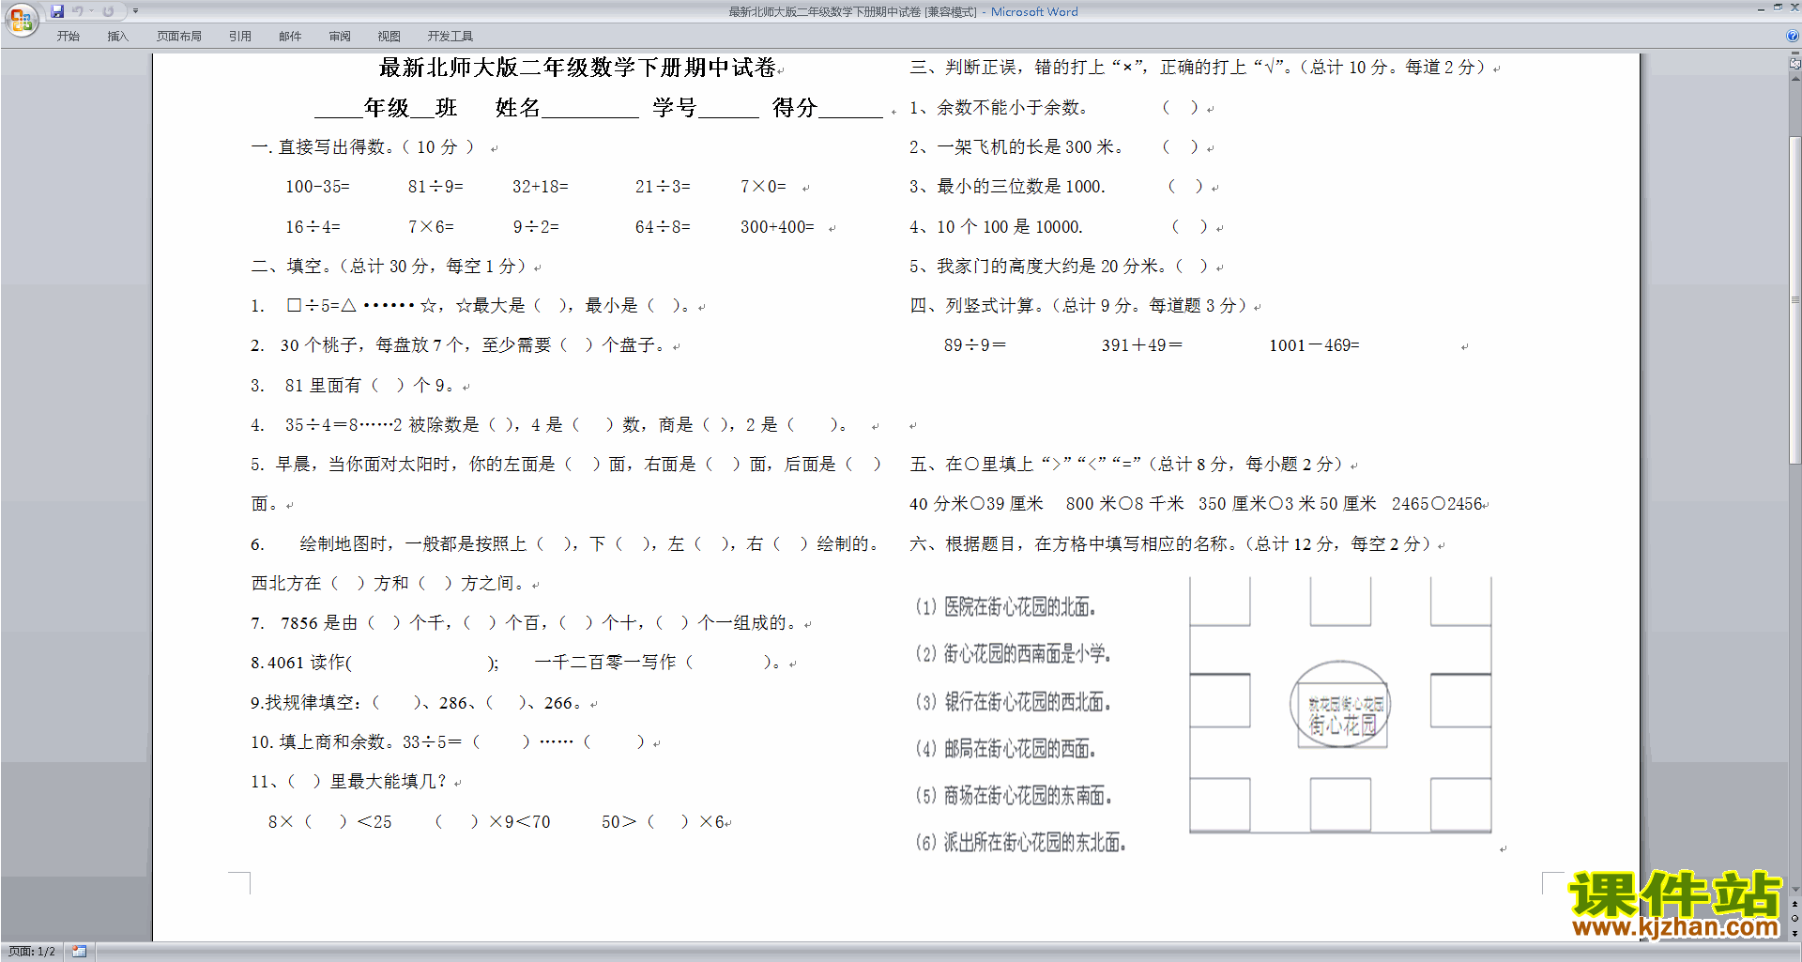Open the round Office button menu

click(21, 19)
